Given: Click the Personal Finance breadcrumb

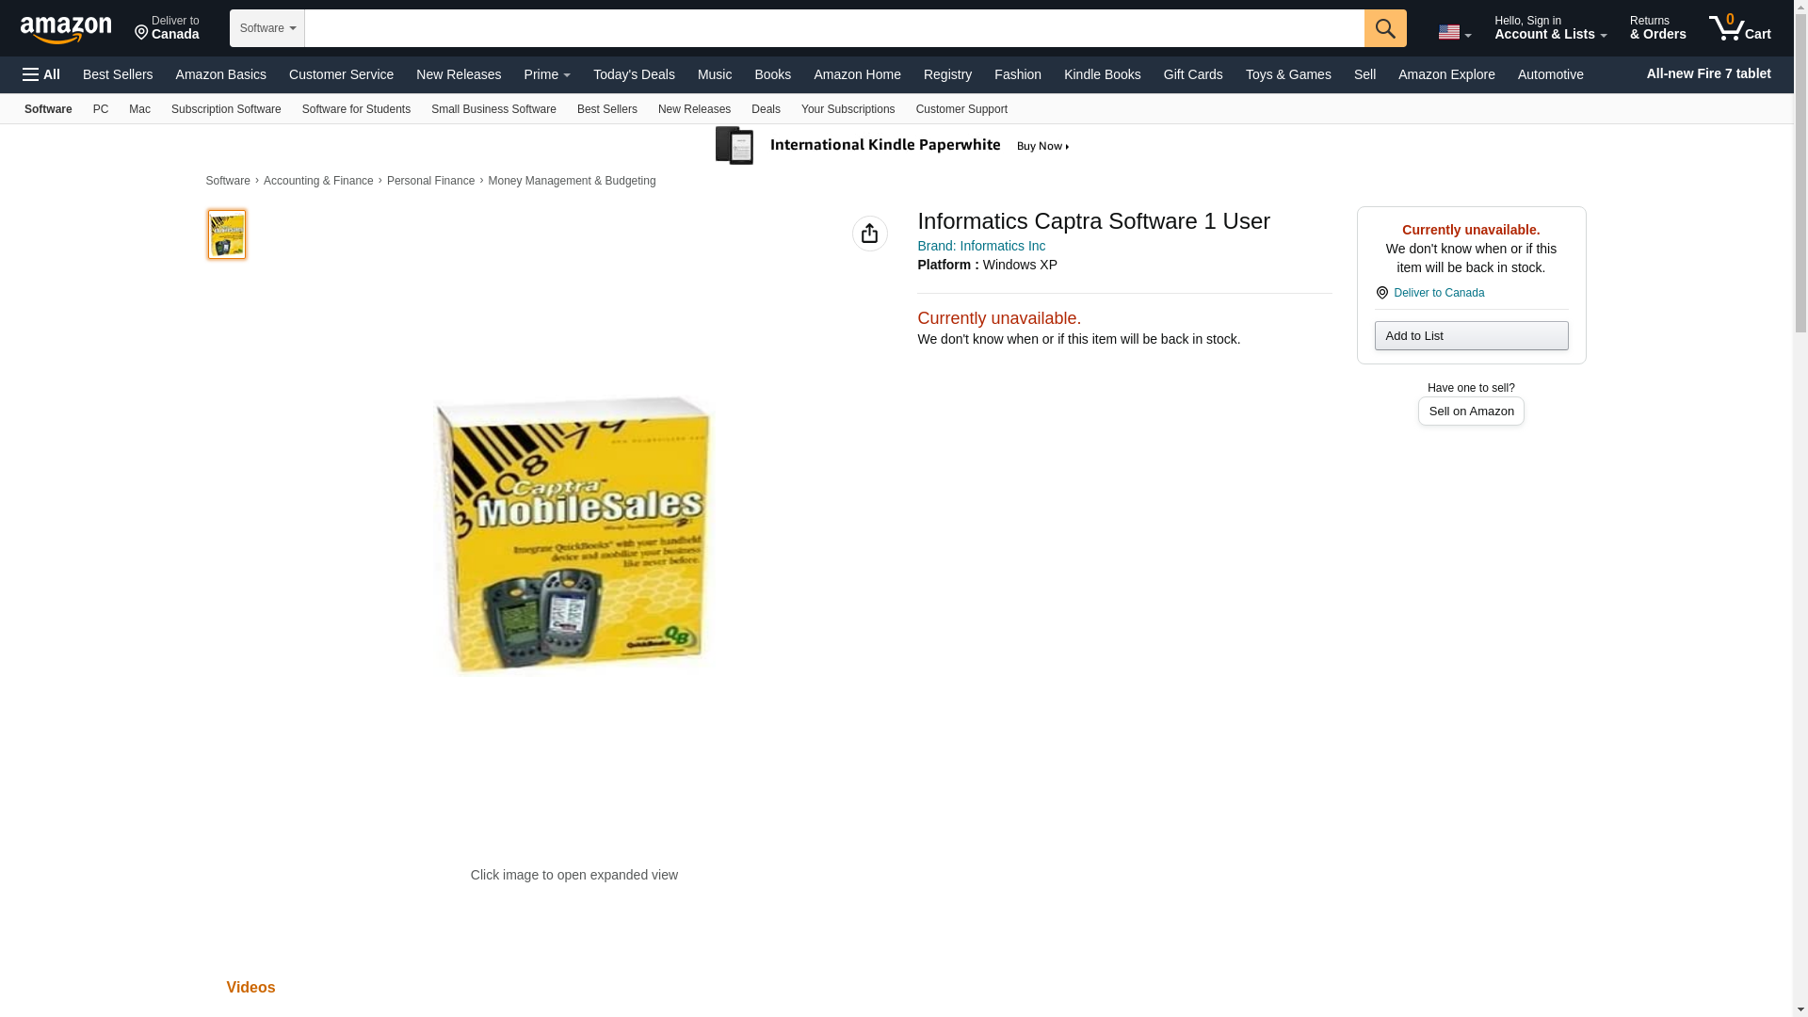Looking at the screenshot, I should coord(430,181).
